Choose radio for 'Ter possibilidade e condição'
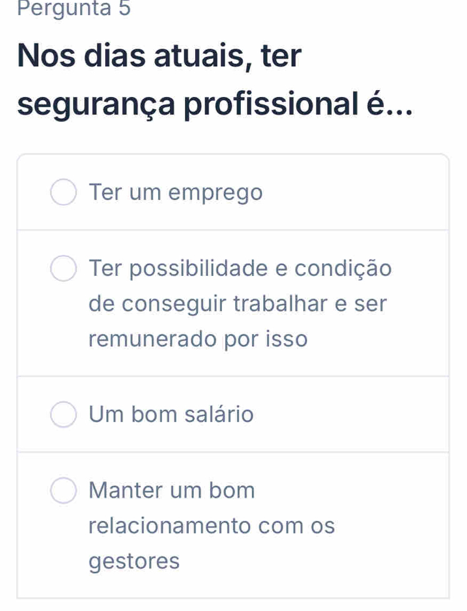Viewport: 467px width, 611px height. click(63, 269)
